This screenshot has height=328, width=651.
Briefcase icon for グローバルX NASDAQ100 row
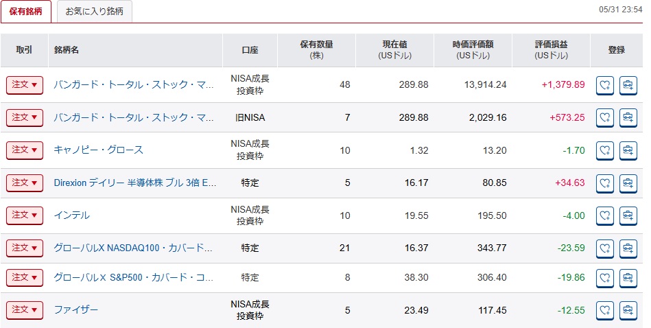[x=628, y=248]
